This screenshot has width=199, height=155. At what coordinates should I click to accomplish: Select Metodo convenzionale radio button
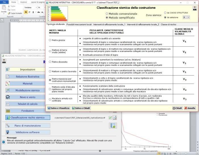pos(107,14)
